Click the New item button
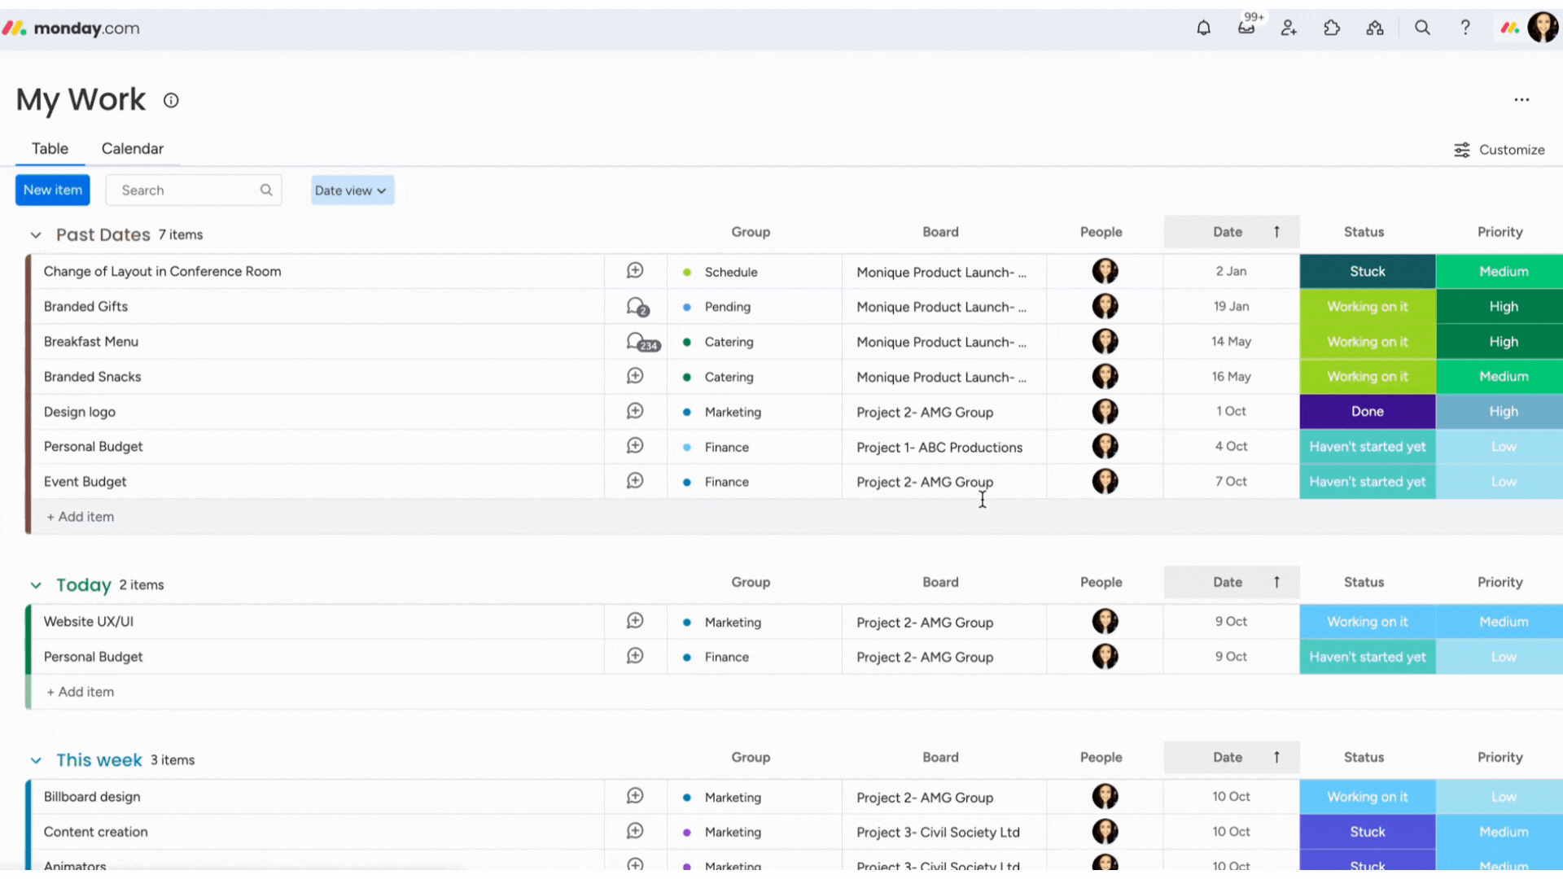 tap(52, 190)
